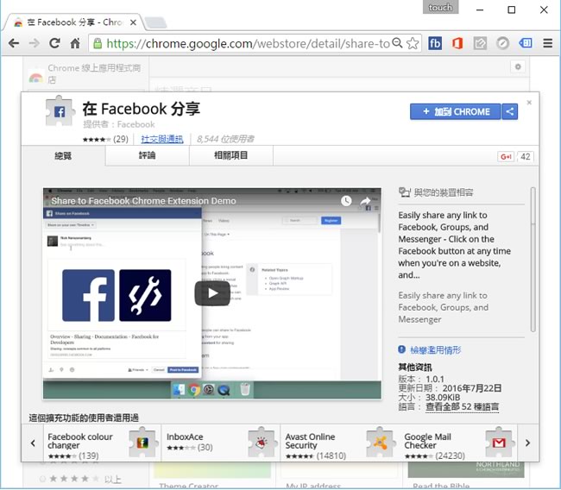The height and width of the screenshot is (490, 561).
Task: Go back with the browser back arrow
Action: [x=14, y=44]
